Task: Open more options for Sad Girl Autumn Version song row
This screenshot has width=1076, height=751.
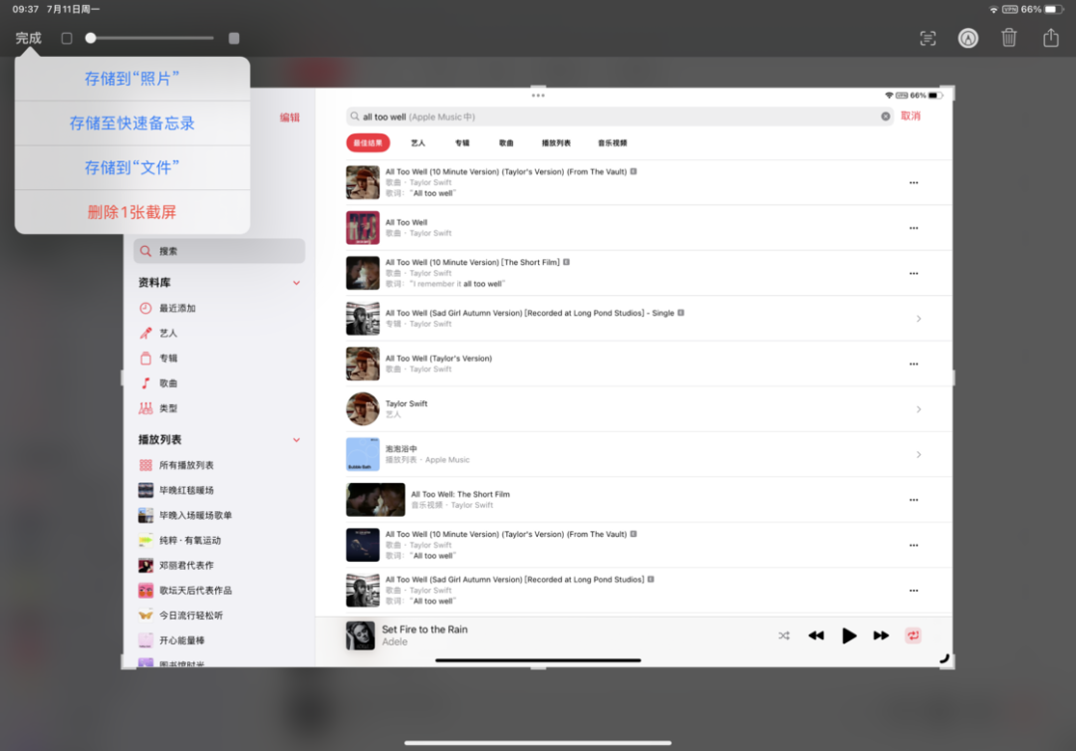Action: (914, 591)
